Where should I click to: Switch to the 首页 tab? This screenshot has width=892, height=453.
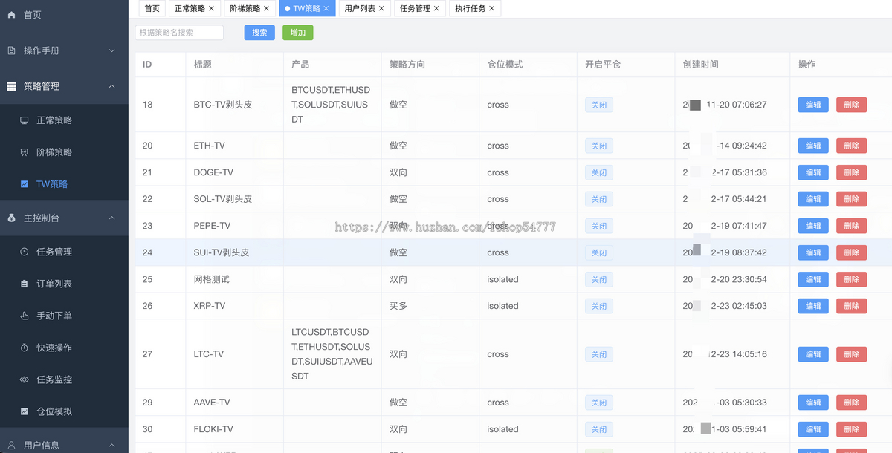point(152,9)
